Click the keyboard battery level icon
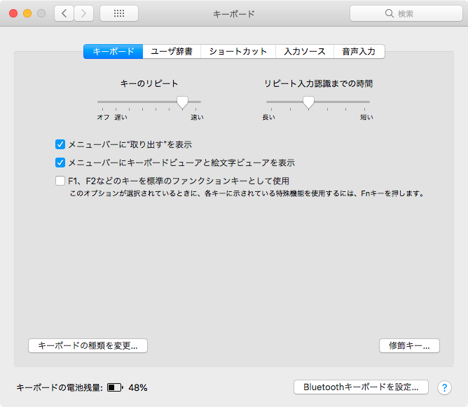 (x=114, y=387)
